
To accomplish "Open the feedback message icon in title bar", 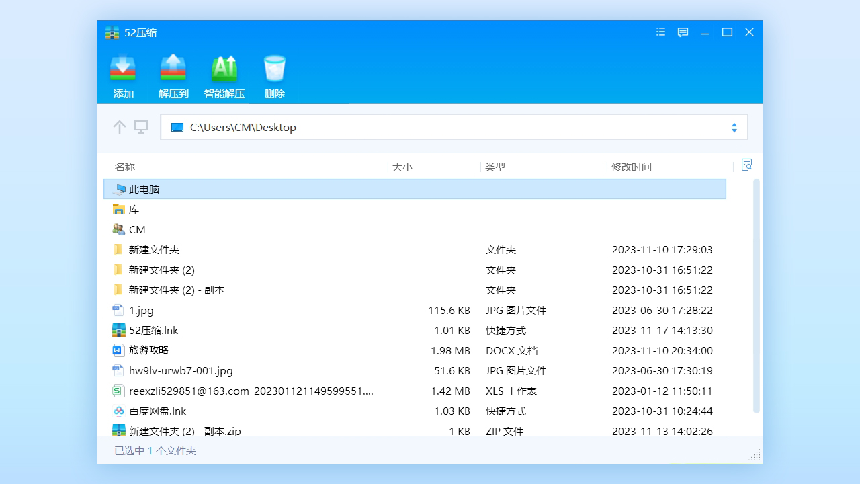I will click(x=683, y=32).
